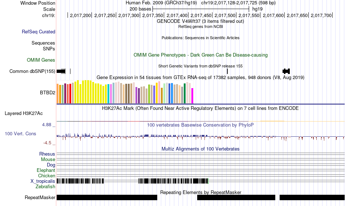Click the chr19: base position label

[48, 15]
